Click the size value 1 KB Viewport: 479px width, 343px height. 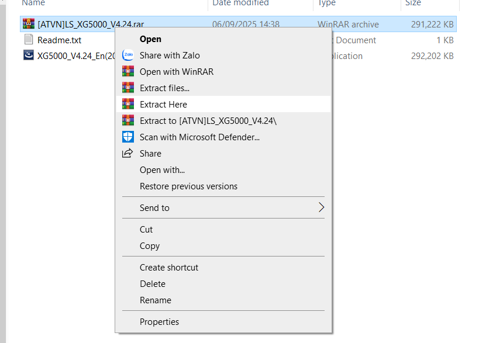coord(444,40)
